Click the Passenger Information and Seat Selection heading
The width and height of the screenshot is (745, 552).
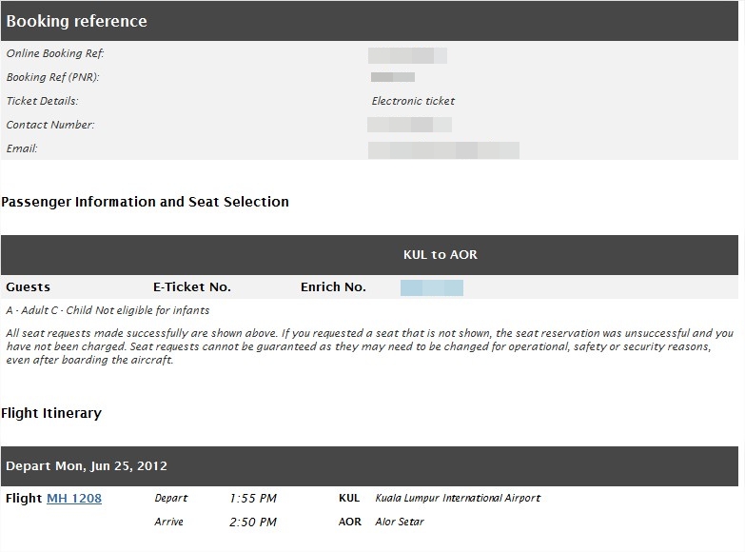tap(146, 202)
